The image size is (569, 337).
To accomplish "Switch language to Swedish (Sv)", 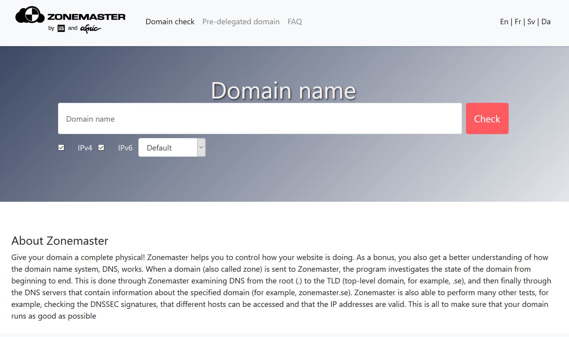I will click(x=531, y=22).
